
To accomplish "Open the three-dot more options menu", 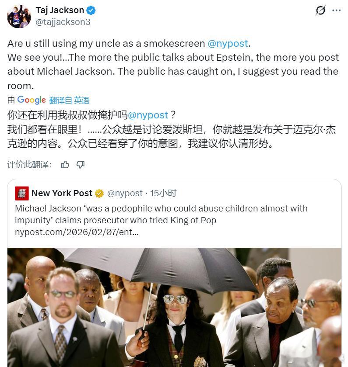I will coord(336,10).
